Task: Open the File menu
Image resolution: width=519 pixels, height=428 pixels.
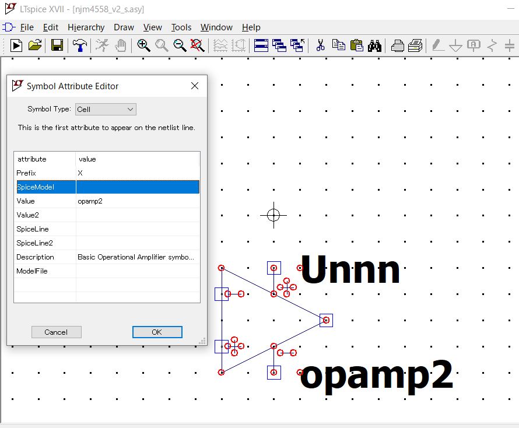Action: (27, 27)
